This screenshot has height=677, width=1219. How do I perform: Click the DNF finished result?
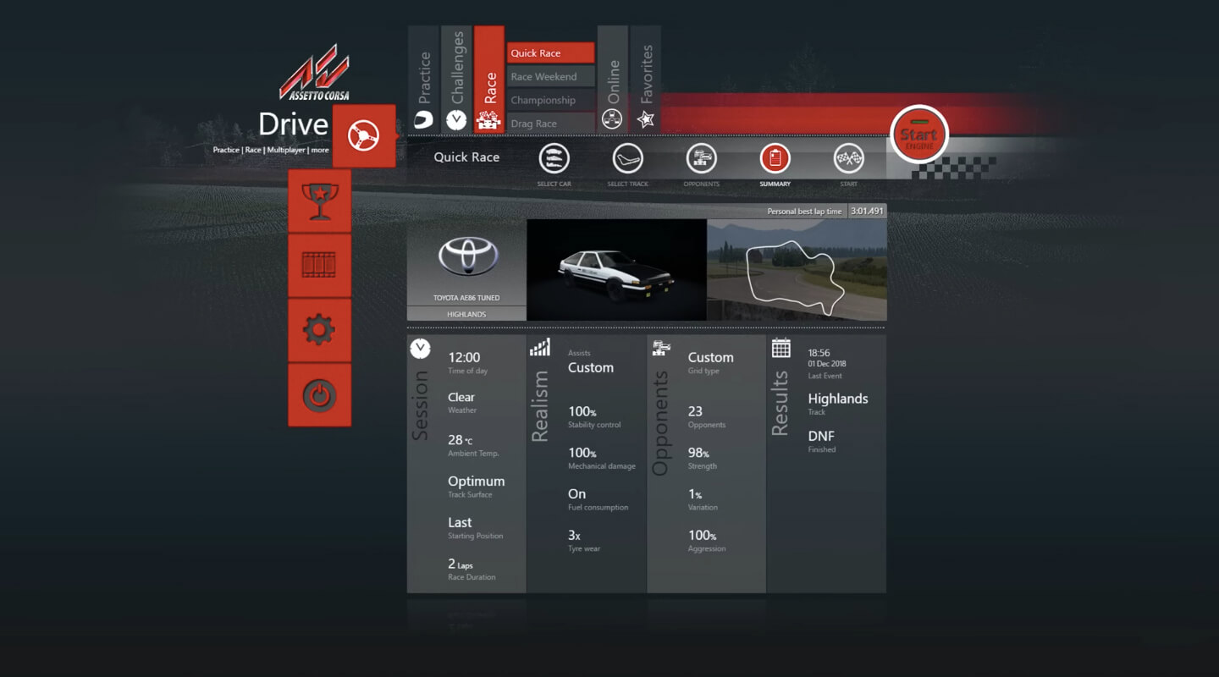pyautogui.click(x=821, y=436)
